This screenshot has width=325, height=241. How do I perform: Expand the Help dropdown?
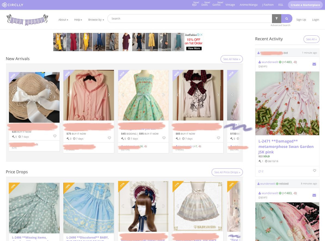click(78, 20)
